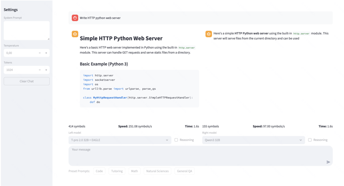Click the code line import socketserver
344x186 pixels.
(x=99, y=80)
